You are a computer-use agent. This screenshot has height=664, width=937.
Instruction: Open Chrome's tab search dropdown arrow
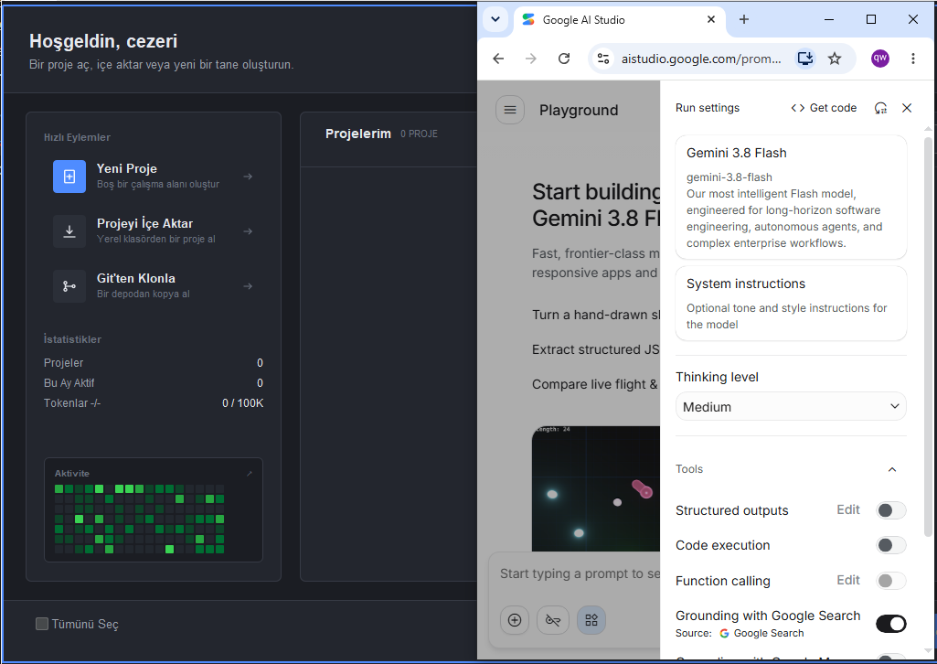pos(495,20)
